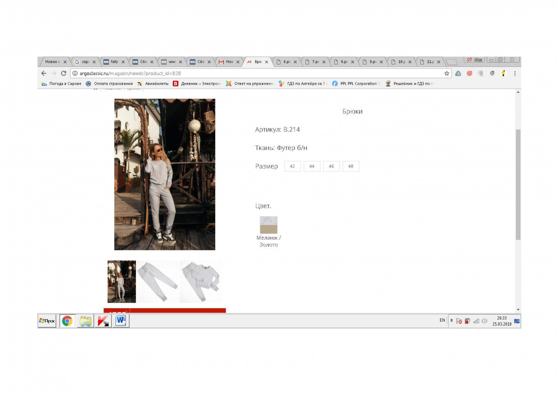The width and height of the screenshot is (557, 394).
Task: Click the page scrollbar down arrow
Action: coord(518,309)
